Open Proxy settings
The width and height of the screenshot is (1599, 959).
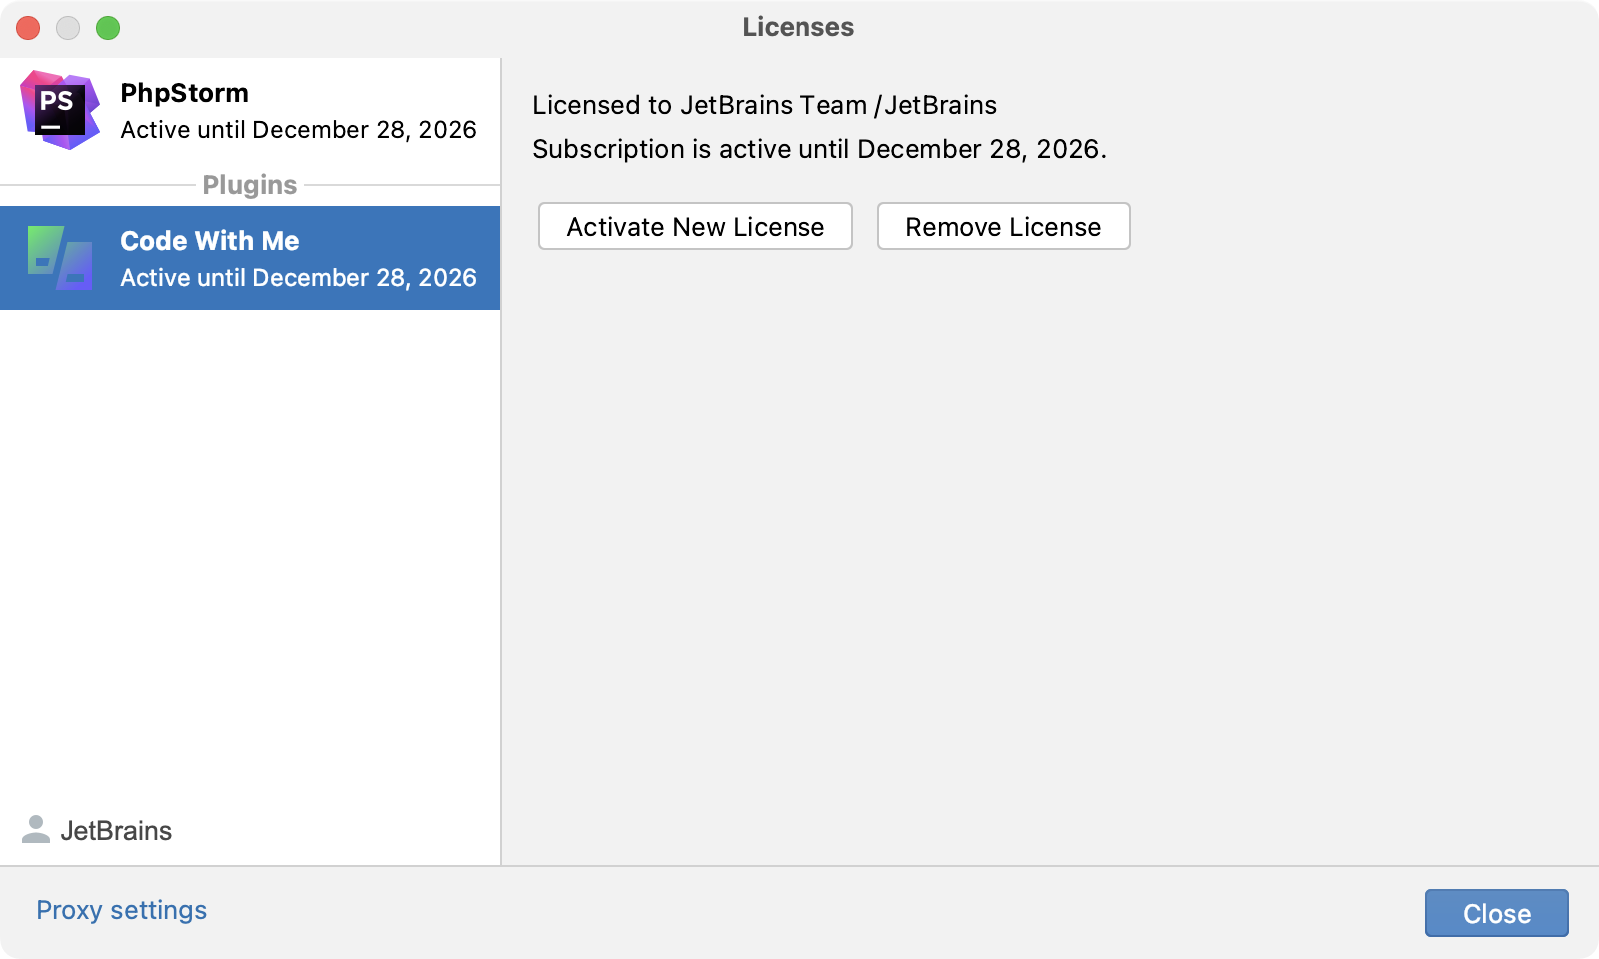[x=121, y=910]
